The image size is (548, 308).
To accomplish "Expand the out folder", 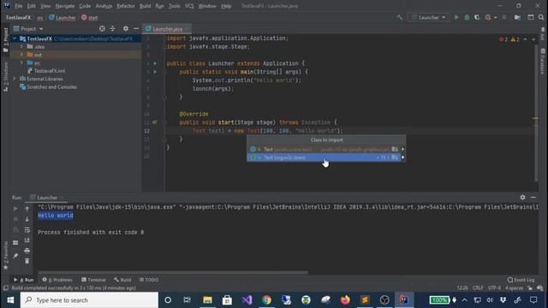I will pyautogui.click(x=21, y=55).
